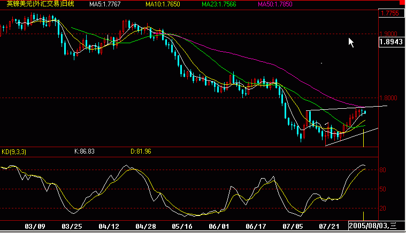
Task: Click the 07/05 date label
Action: (x=293, y=227)
